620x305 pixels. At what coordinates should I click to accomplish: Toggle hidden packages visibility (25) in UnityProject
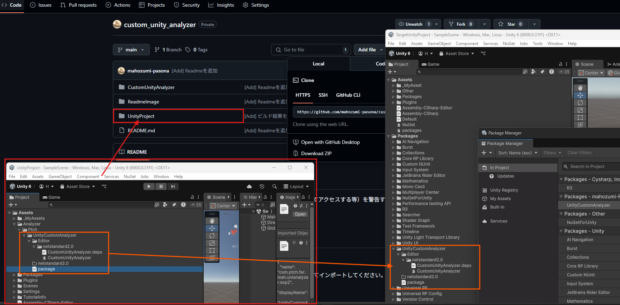pos(196,205)
